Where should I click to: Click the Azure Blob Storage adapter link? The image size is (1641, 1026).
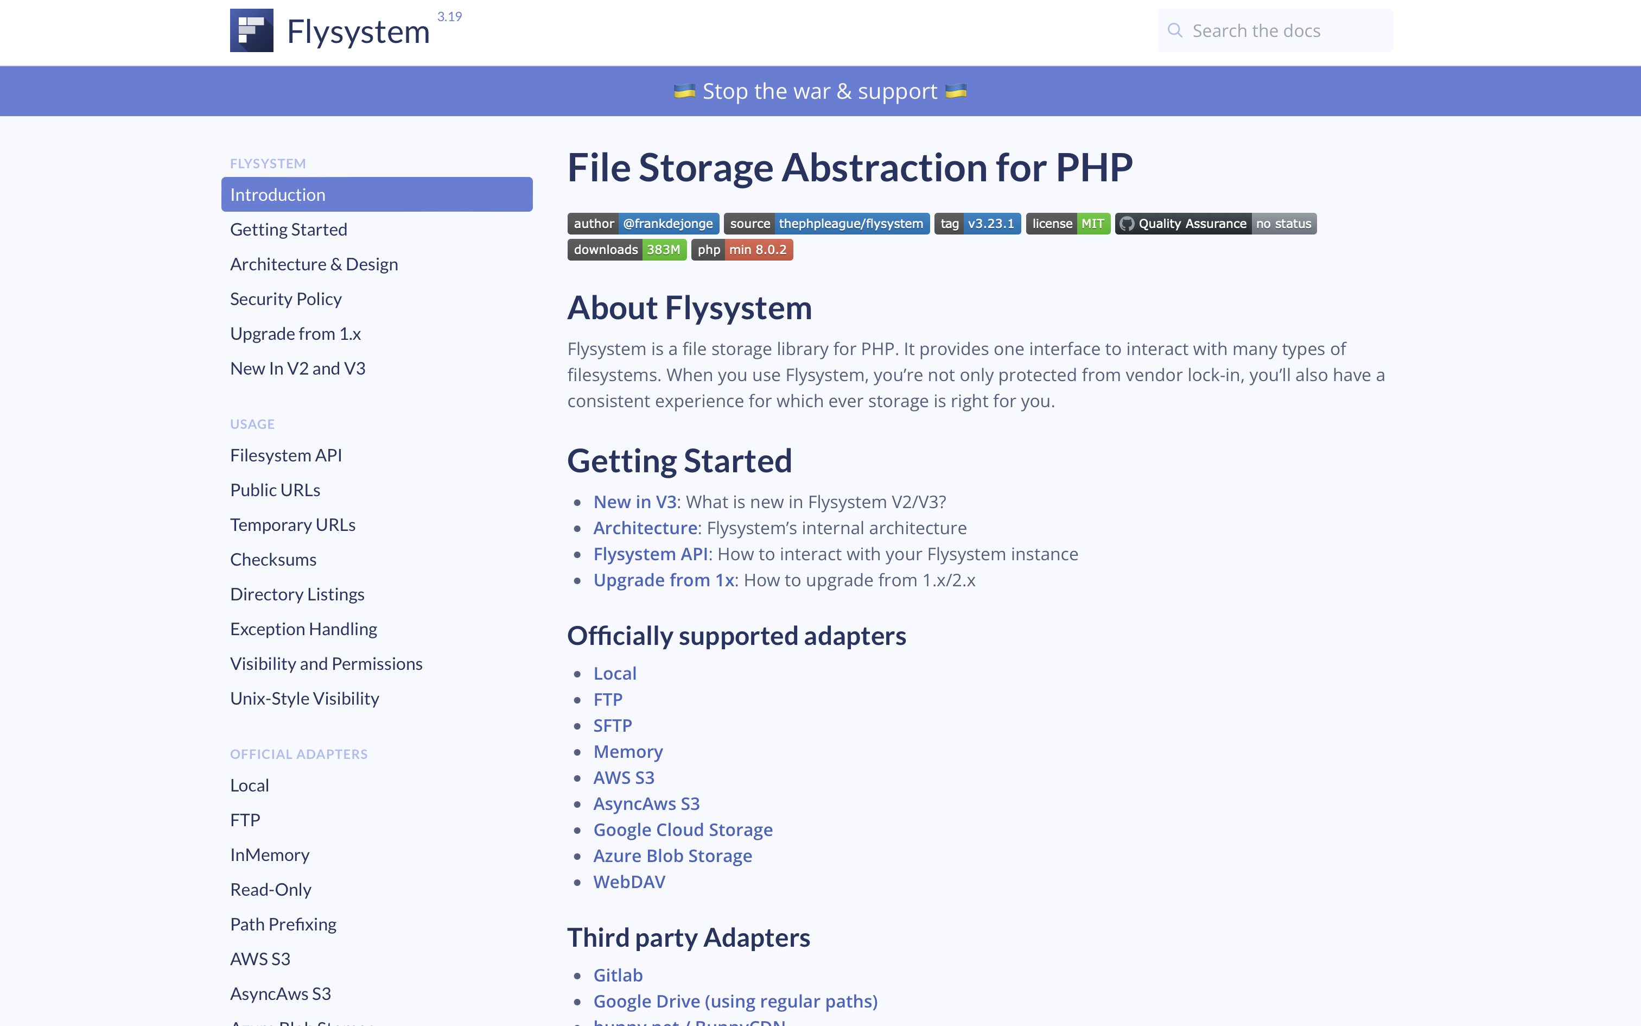(x=672, y=854)
